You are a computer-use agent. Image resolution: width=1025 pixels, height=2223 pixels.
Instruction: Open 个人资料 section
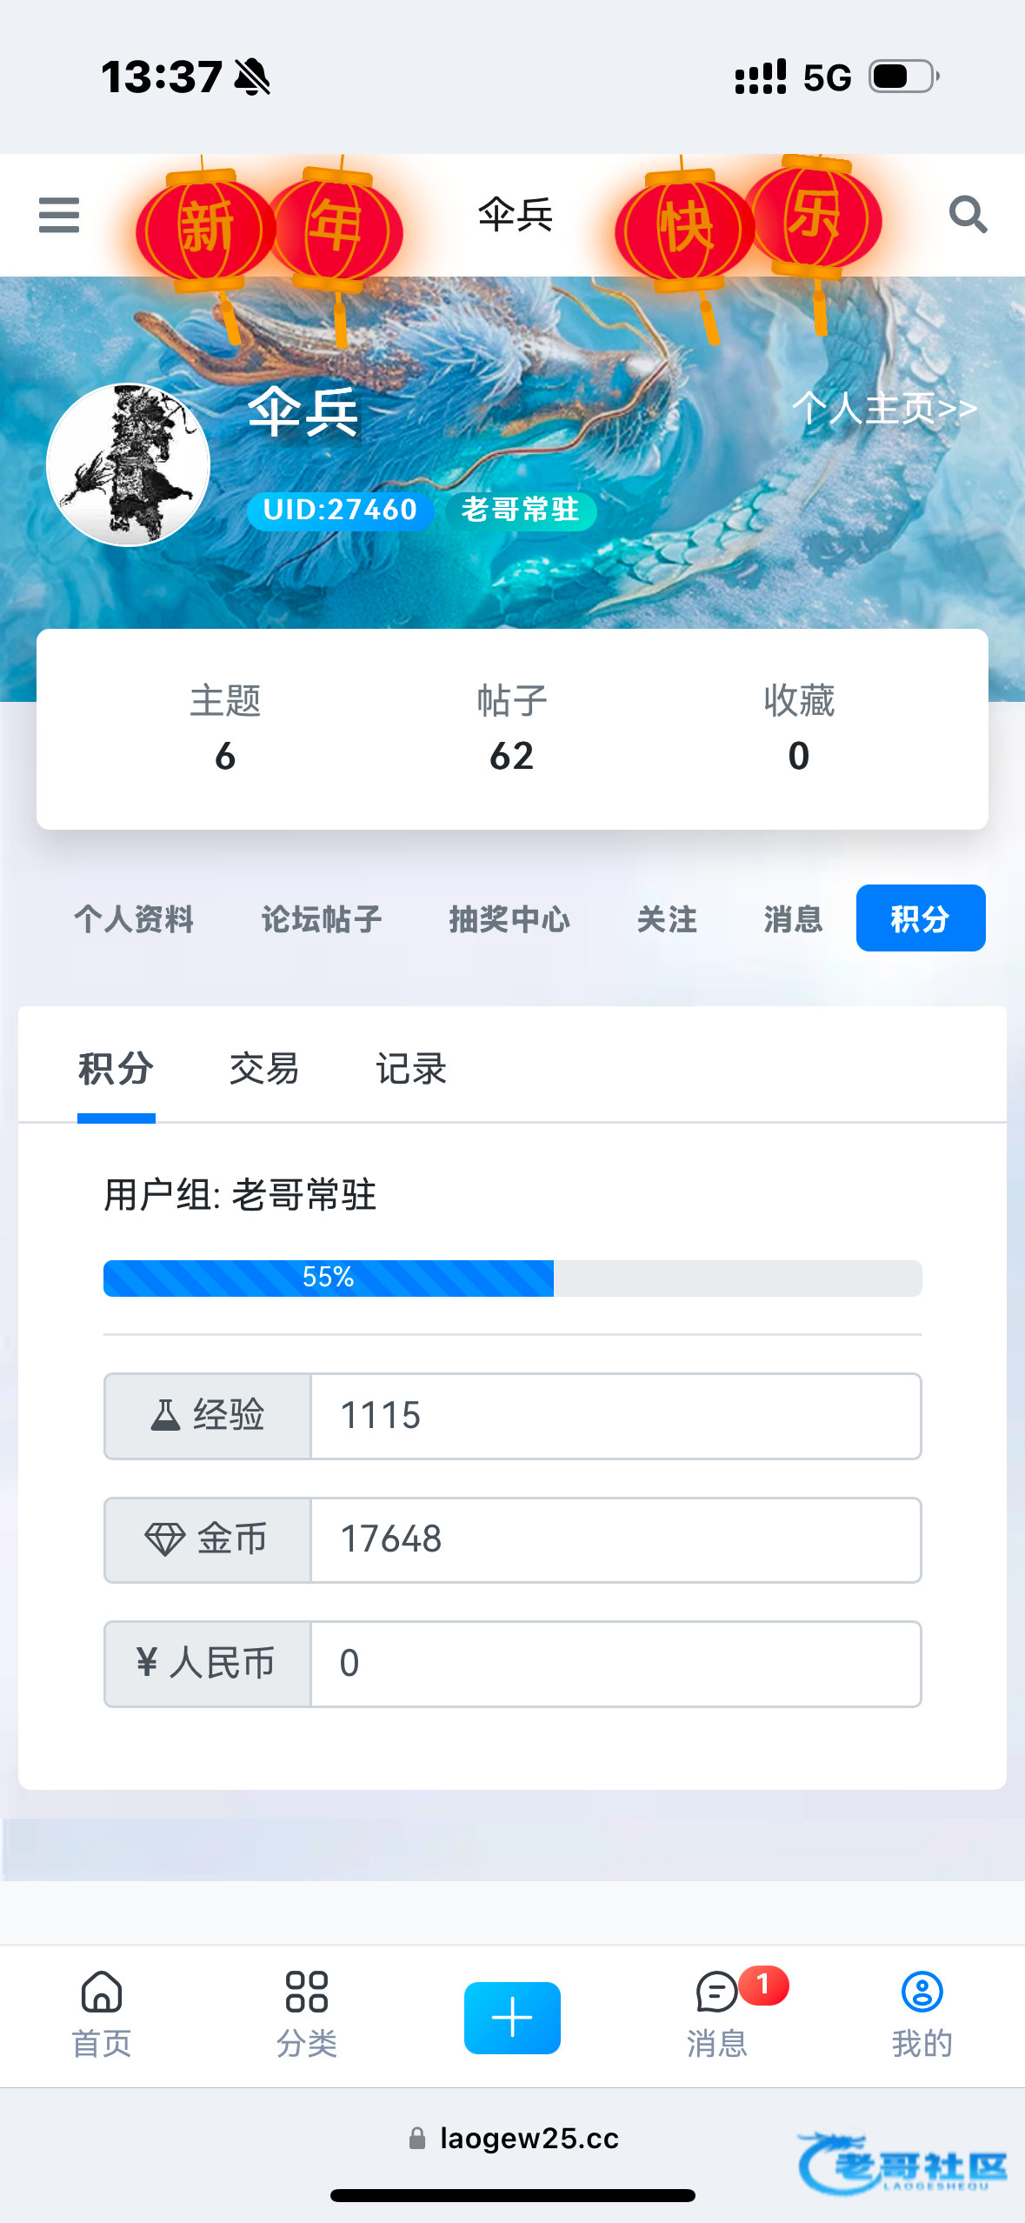click(134, 919)
